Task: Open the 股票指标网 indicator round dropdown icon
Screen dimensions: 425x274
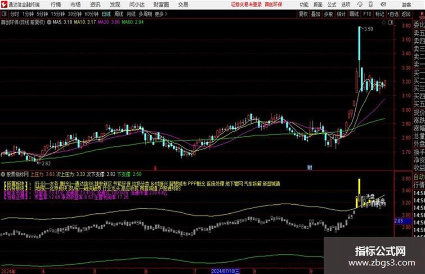Action: point(3,174)
